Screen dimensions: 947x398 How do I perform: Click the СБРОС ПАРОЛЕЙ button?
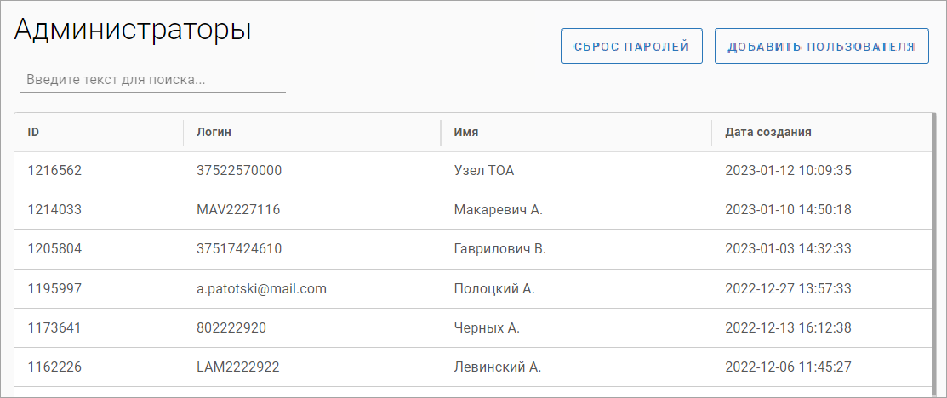pyautogui.click(x=630, y=46)
